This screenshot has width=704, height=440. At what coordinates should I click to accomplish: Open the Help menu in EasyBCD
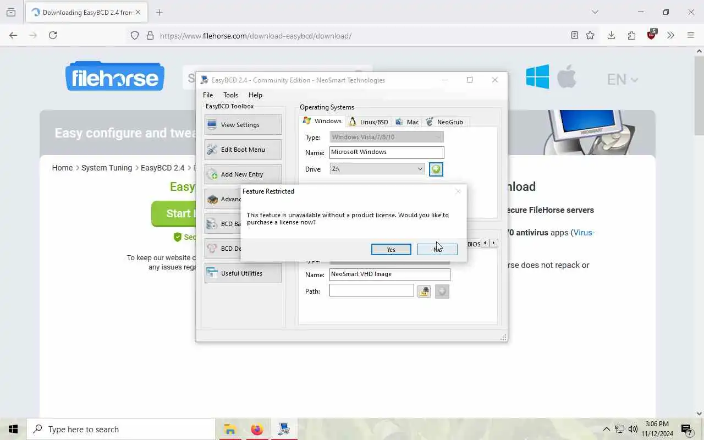coord(255,95)
